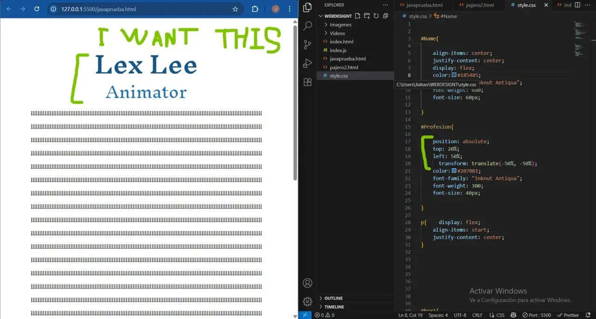Image resolution: width=596 pixels, height=319 pixels.
Task: Open color picker for #2070B1 swatch
Action: tap(454, 171)
